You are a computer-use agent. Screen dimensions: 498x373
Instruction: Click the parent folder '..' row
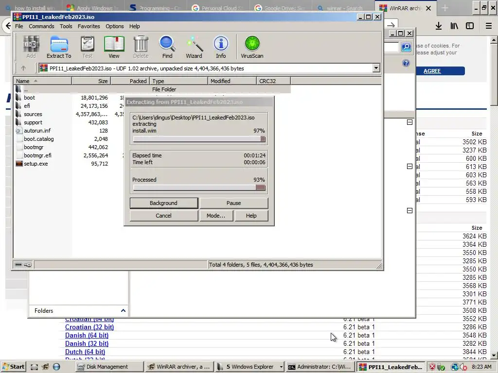[x=152, y=89]
